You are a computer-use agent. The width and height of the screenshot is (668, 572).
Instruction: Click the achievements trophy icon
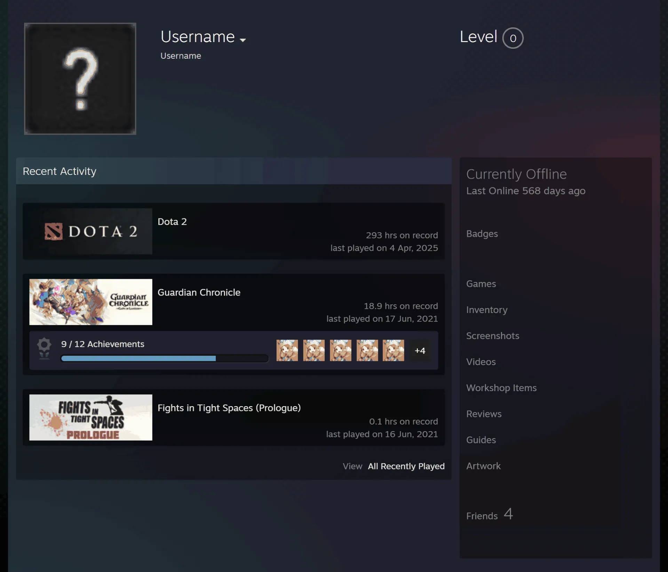click(x=44, y=348)
